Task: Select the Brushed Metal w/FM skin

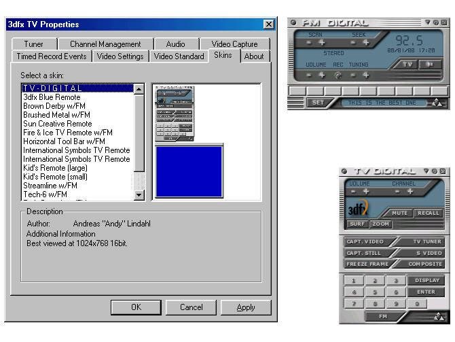Action: click(x=78, y=115)
